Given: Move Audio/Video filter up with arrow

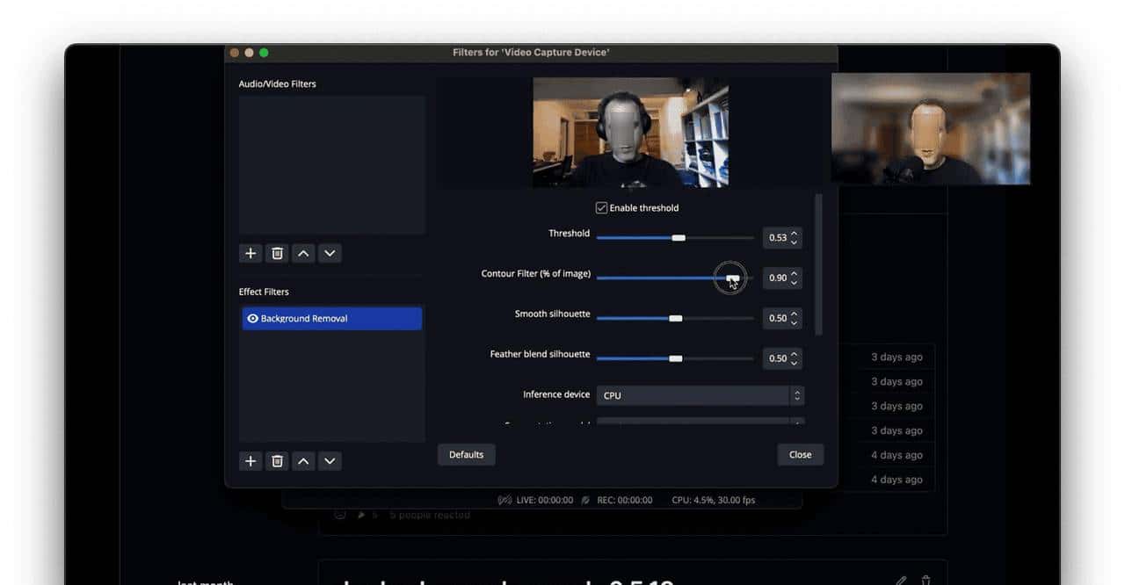Looking at the screenshot, I should point(303,253).
